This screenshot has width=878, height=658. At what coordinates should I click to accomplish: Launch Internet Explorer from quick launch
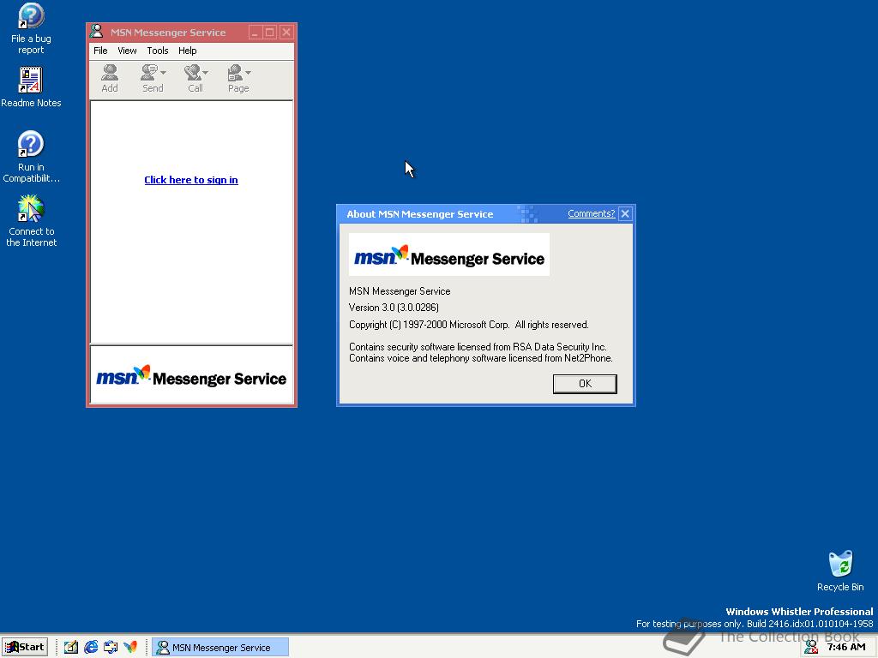(x=91, y=648)
